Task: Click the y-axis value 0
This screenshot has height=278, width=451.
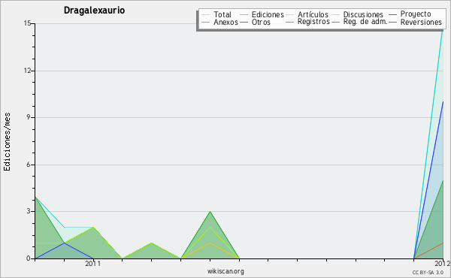Action: (29, 258)
